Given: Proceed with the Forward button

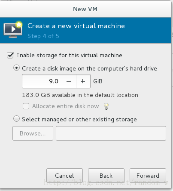Looking at the screenshot, I should click(x=148, y=176).
